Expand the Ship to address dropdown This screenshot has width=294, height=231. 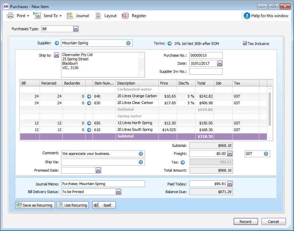tap(56, 55)
